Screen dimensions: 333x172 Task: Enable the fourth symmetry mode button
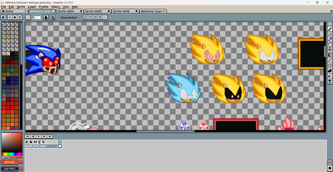100,17
